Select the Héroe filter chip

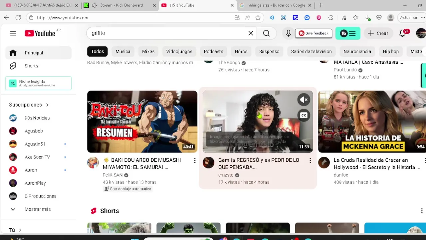pos(241,51)
